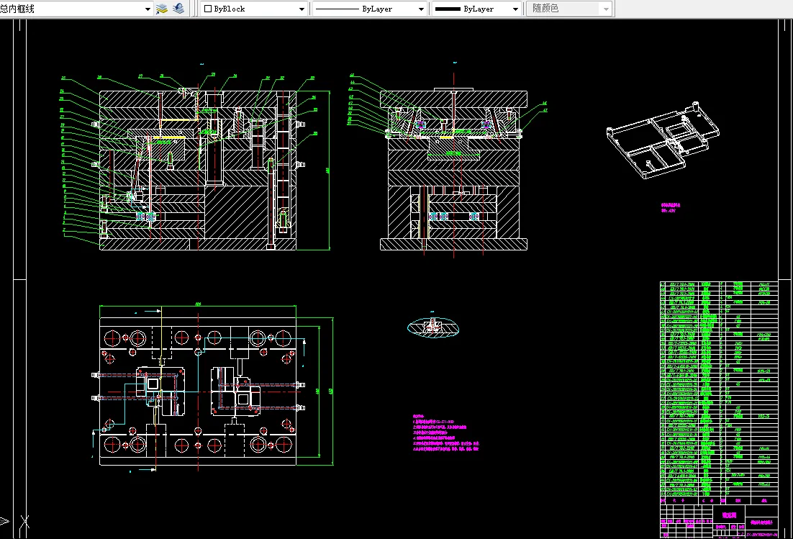Viewport: 793px width, 539px height.
Task: Click the Layer Previous icon
Action: tap(178, 9)
